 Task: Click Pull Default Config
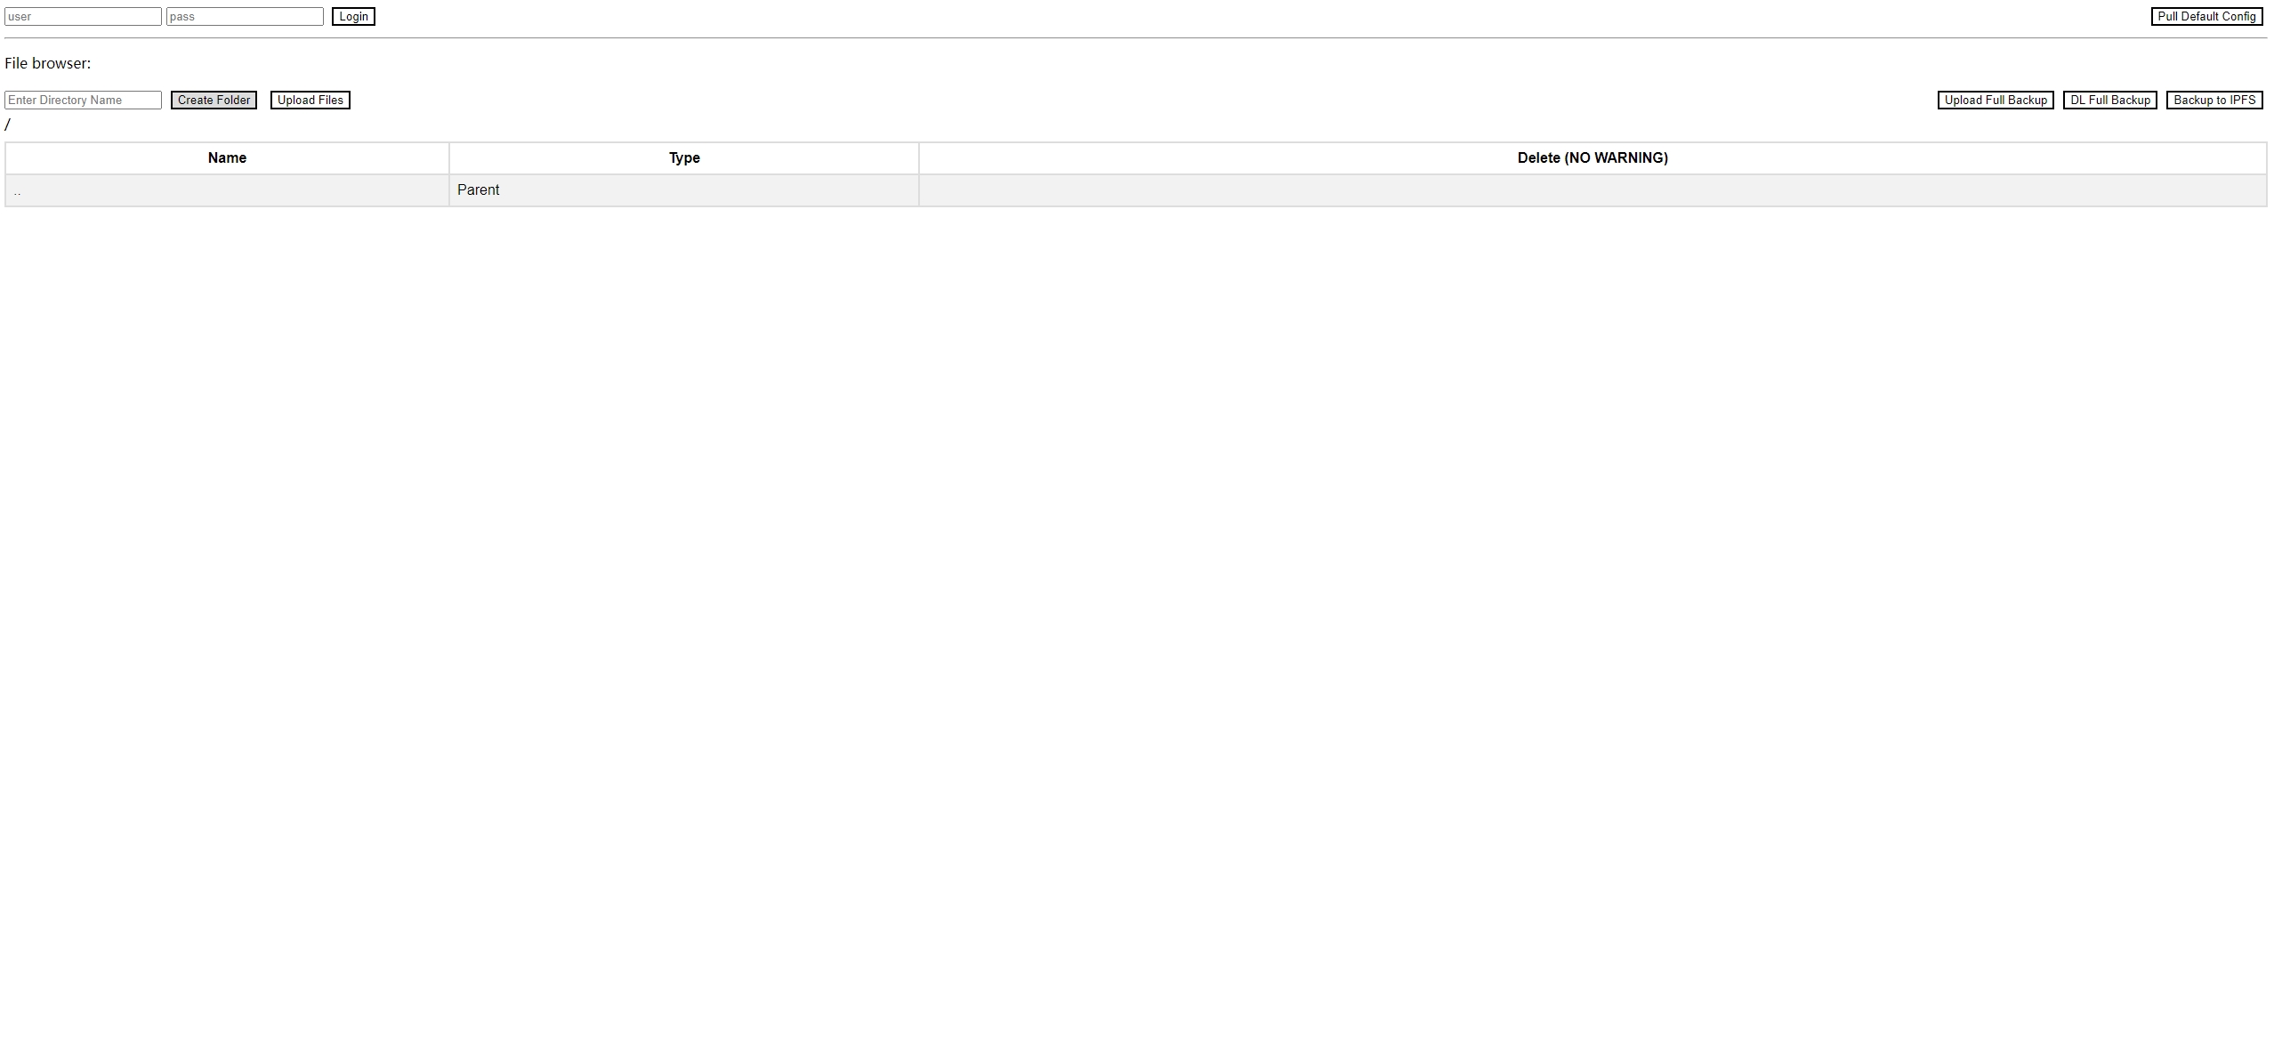2205,16
